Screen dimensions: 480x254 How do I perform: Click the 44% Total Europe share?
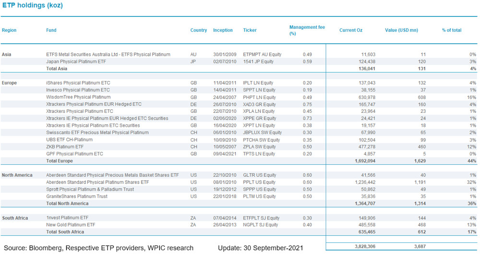coord(472,161)
